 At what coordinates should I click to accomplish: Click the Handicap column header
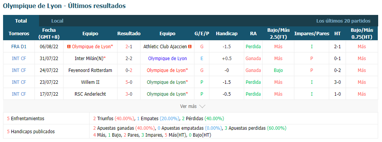click(227, 34)
